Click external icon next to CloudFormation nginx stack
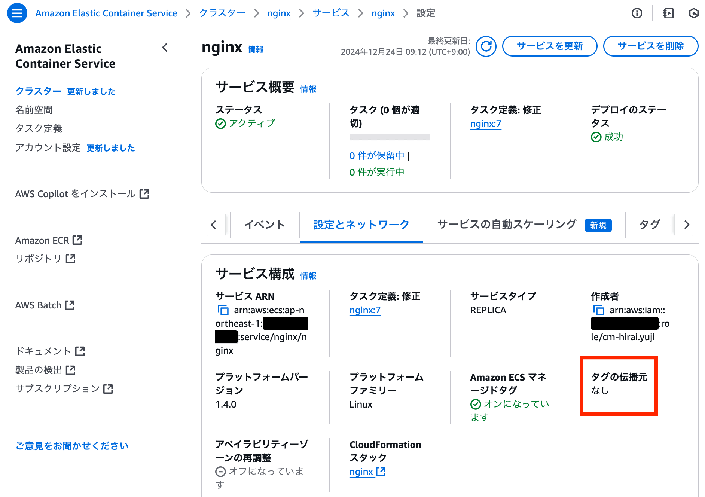705x497 pixels. tap(381, 472)
